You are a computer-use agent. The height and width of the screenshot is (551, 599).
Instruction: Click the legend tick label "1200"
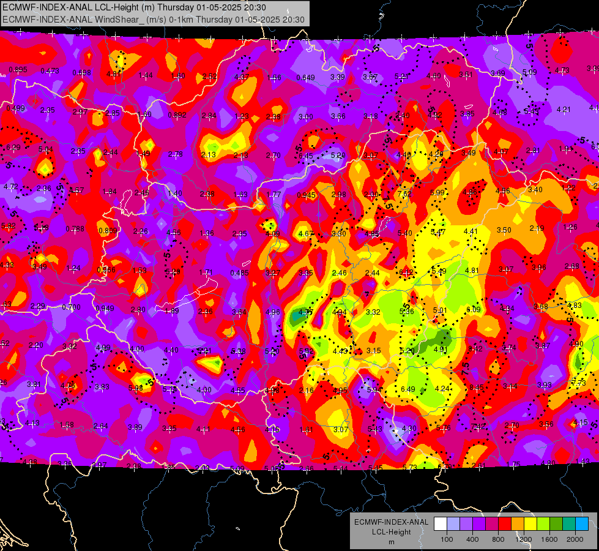coord(524,539)
